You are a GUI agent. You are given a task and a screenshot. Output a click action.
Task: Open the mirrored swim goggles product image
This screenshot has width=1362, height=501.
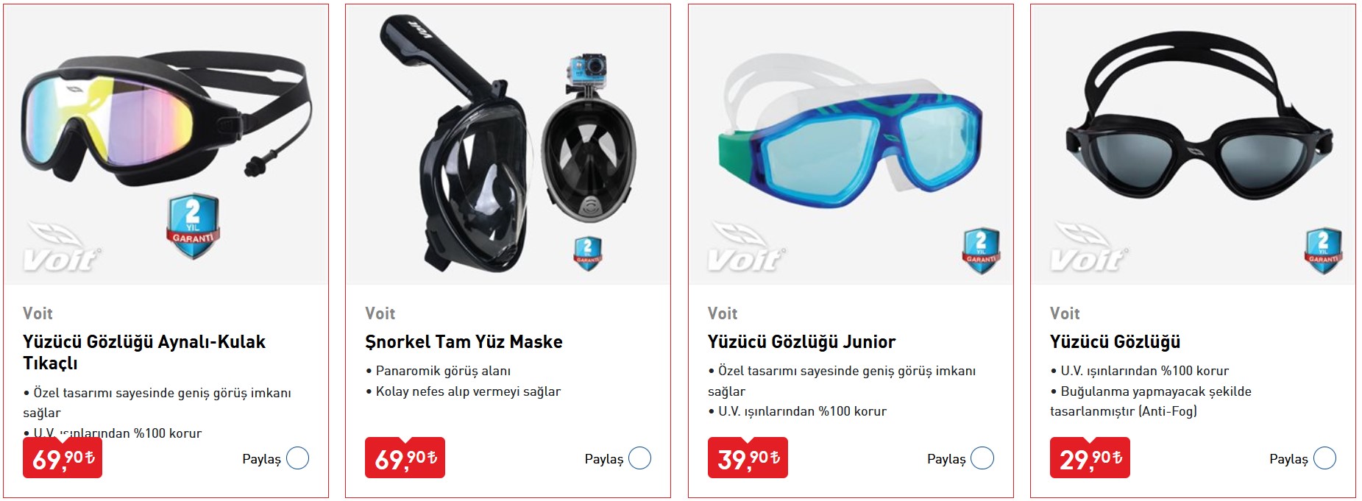point(166,146)
